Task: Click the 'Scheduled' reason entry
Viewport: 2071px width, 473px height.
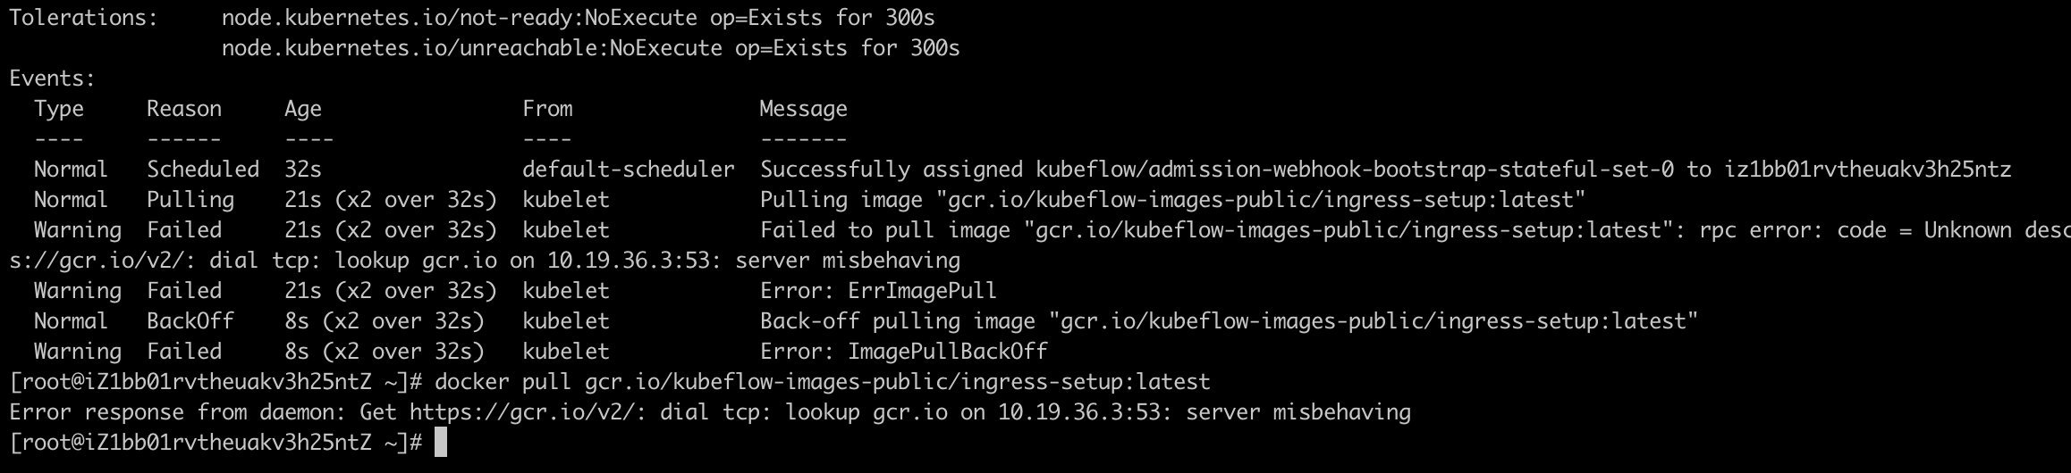Action: pos(203,170)
